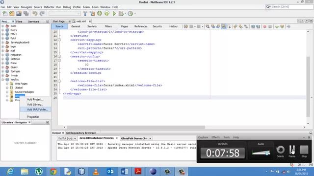Choose Add Project from context menu
Screen dimensions: 314x176
coord(35,99)
